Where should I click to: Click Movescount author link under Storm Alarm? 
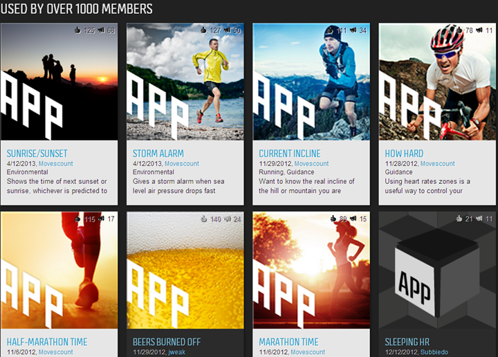(182, 163)
